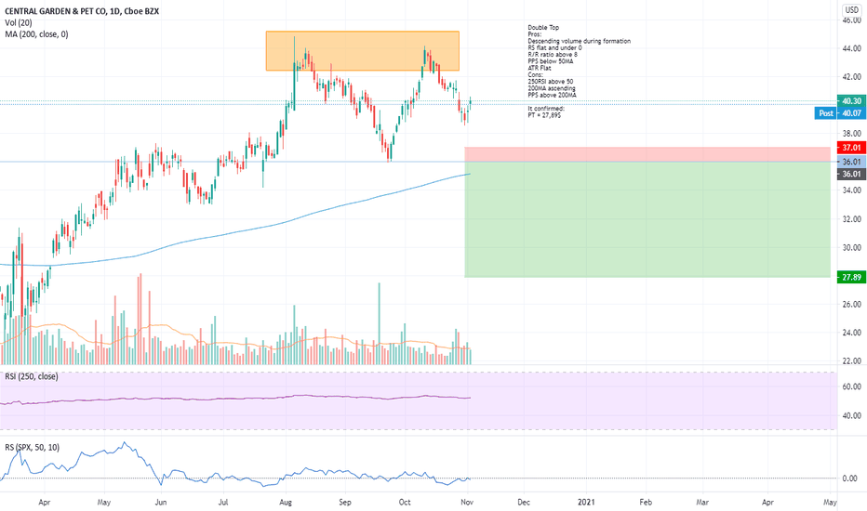Click the red 37.01 stop price label
Image resolution: width=867 pixels, height=511 pixels.
point(851,148)
